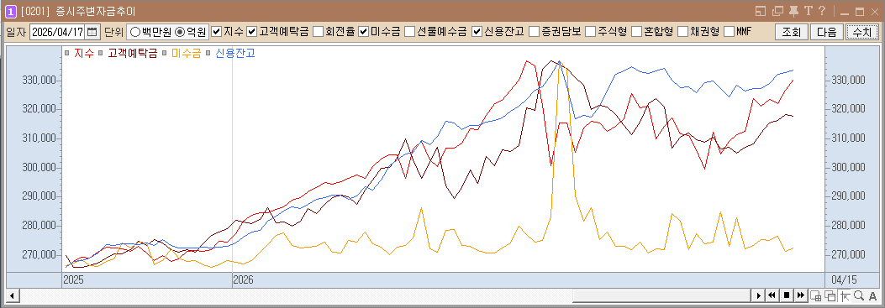Click the small square before 지수 legend
885x308 pixels.
66,54
